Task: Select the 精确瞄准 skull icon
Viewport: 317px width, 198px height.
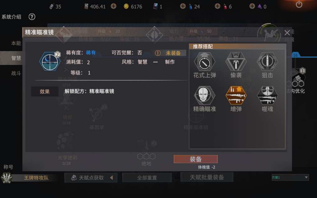Action: coord(204,96)
